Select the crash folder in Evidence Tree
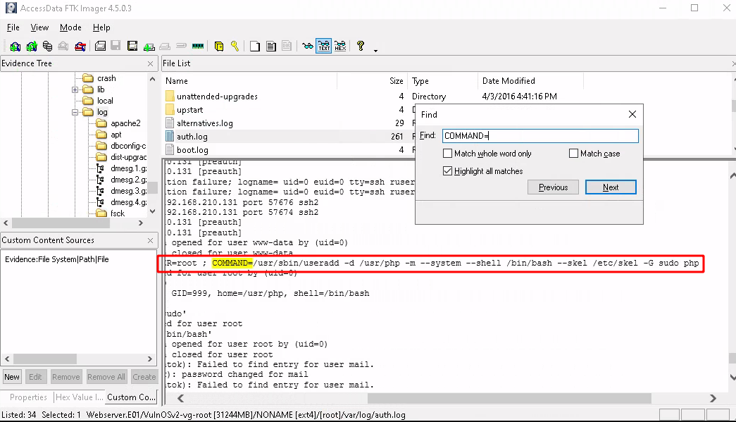The image size is (736, 422). click(106, 78)
